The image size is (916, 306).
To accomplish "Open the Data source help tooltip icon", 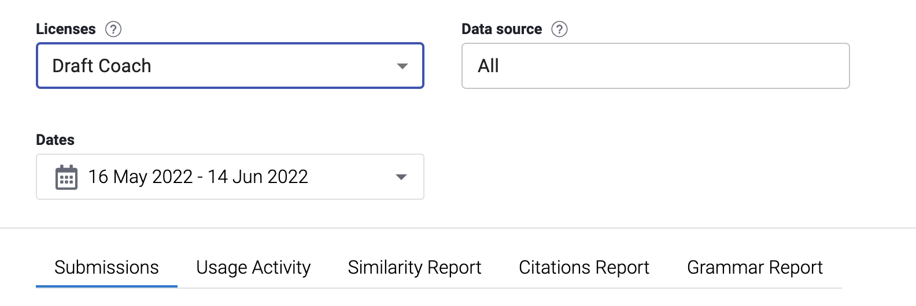I will 559,29.
